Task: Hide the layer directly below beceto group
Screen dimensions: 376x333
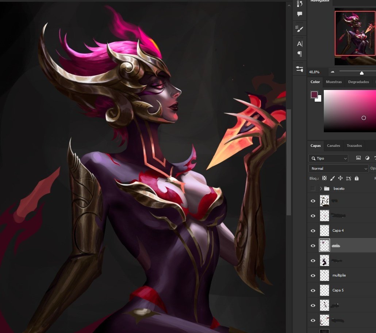Action: 313,201
